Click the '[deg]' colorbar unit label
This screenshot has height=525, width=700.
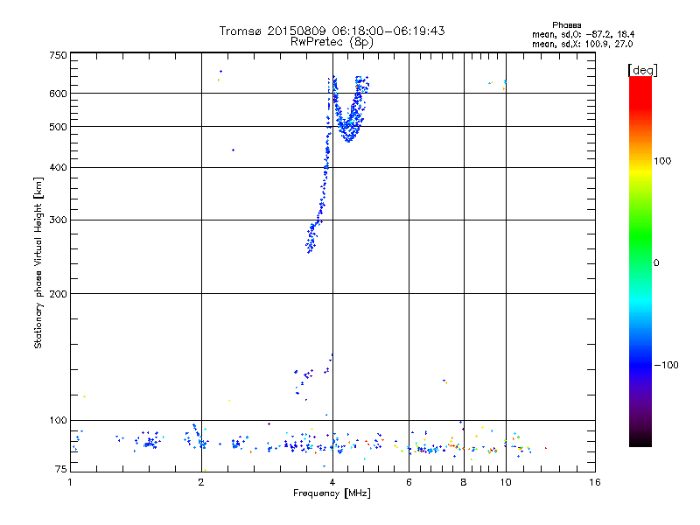pos(642,70)
